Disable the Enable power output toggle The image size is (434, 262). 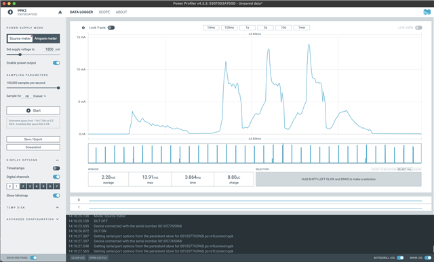click(x=56, y=63)
